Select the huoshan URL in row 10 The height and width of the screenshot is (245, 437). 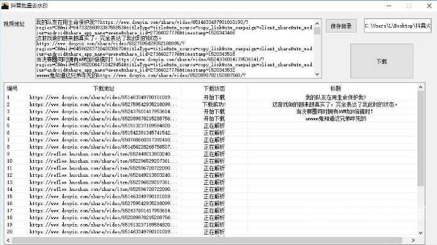103,161
